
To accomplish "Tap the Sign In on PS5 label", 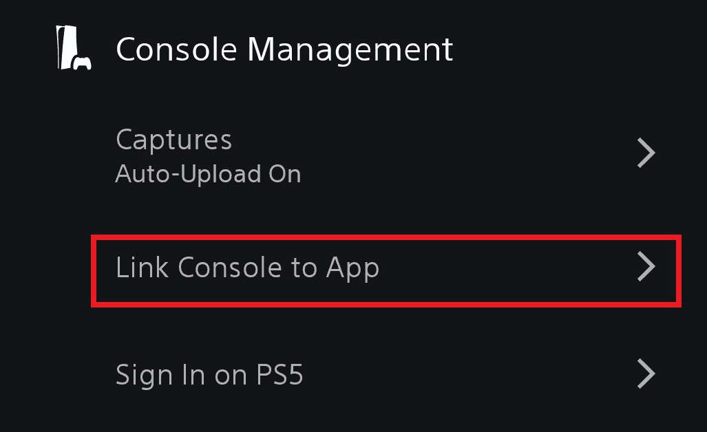I will (x=209, y=375).
